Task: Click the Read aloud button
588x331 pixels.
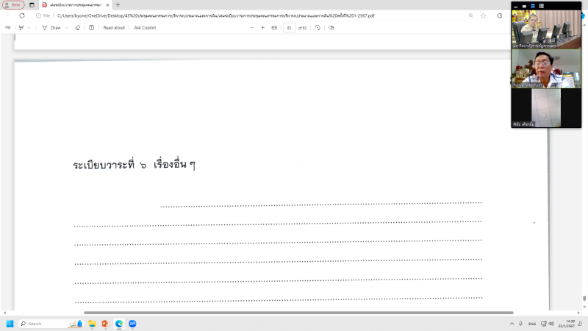Action: point(113,27)
